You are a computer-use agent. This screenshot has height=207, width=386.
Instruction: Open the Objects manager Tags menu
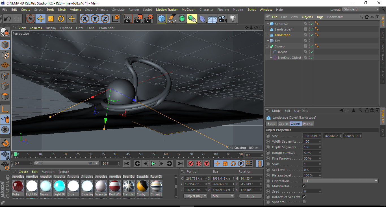coord(320,17)
